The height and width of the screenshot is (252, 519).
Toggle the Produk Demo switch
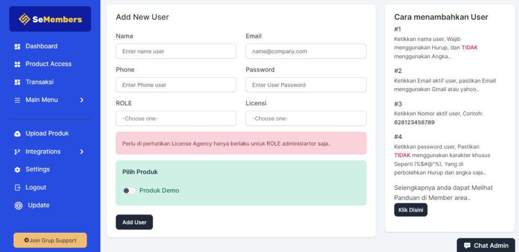point(129,191)
